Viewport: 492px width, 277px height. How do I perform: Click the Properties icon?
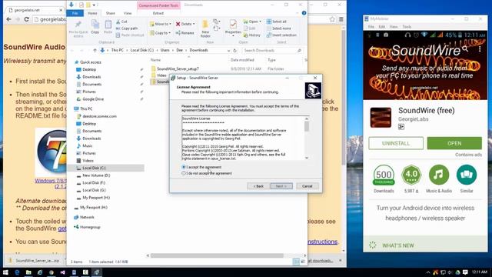click(233, 24)
